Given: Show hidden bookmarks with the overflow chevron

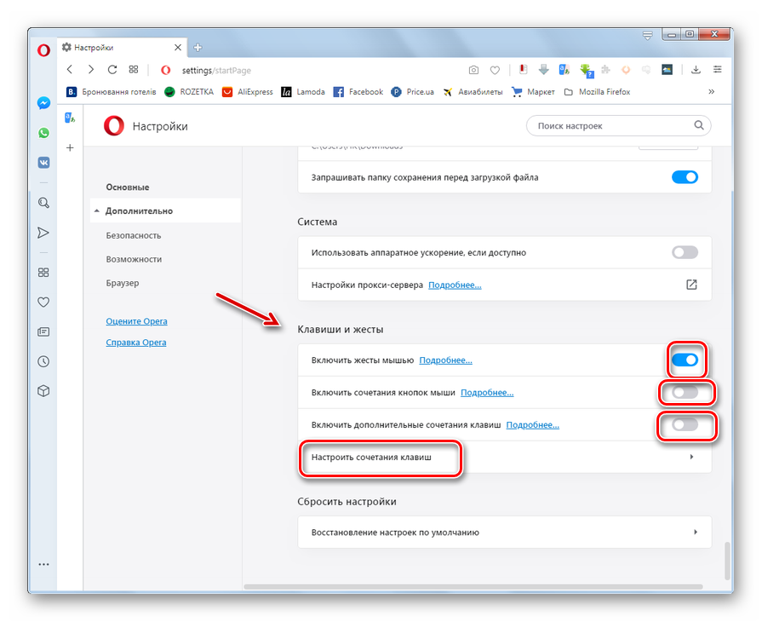Looking at the screenshot, I should coord(712,91).
